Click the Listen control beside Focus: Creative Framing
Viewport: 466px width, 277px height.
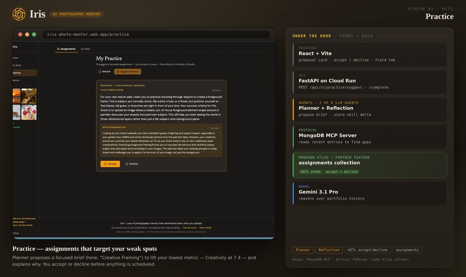pyautogui.click(x=217, y=90)
